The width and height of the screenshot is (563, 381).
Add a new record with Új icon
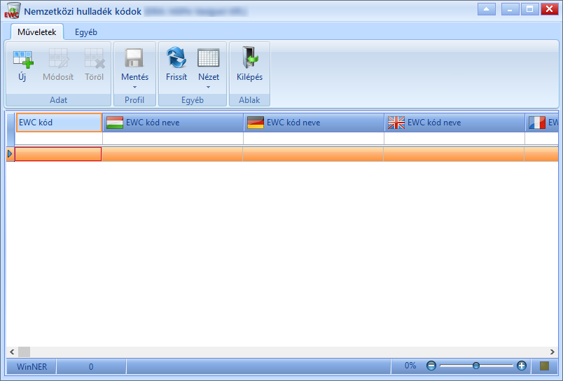[x=23, y=59]
